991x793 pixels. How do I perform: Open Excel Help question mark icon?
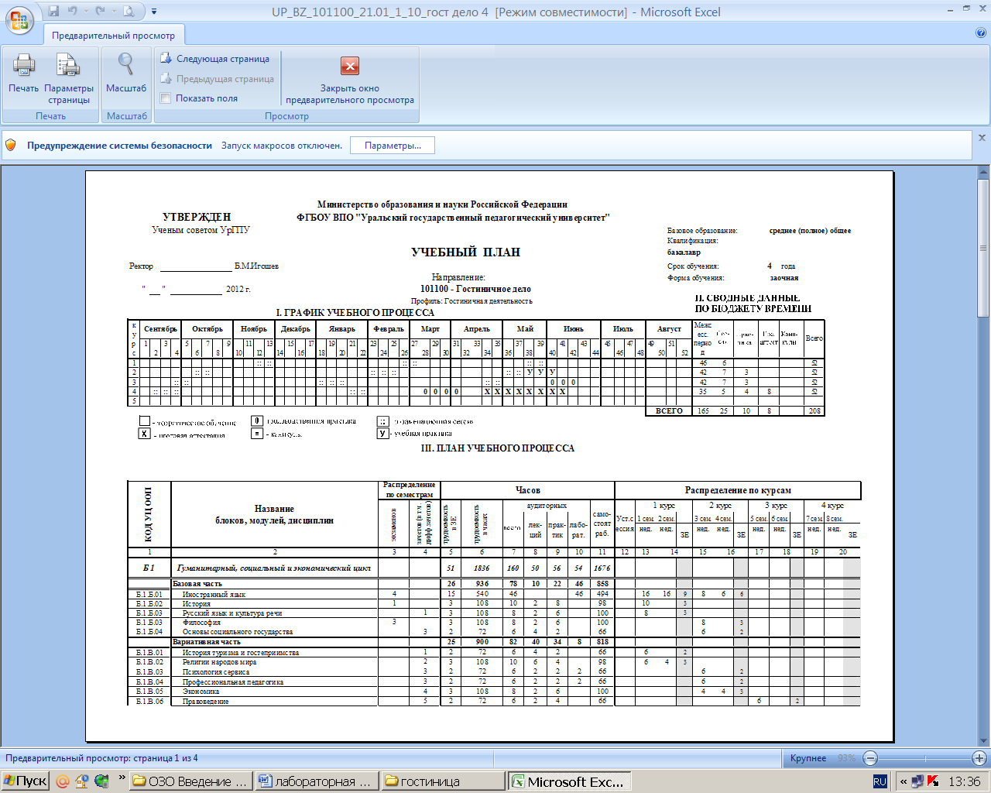click(x=981, y=33)
